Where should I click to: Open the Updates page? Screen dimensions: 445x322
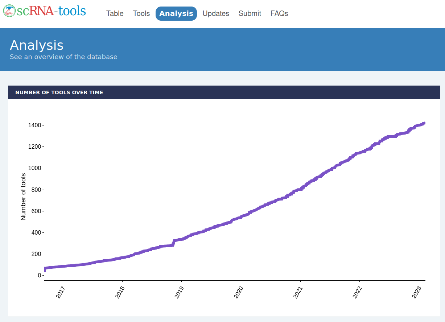tap(216, 13)
